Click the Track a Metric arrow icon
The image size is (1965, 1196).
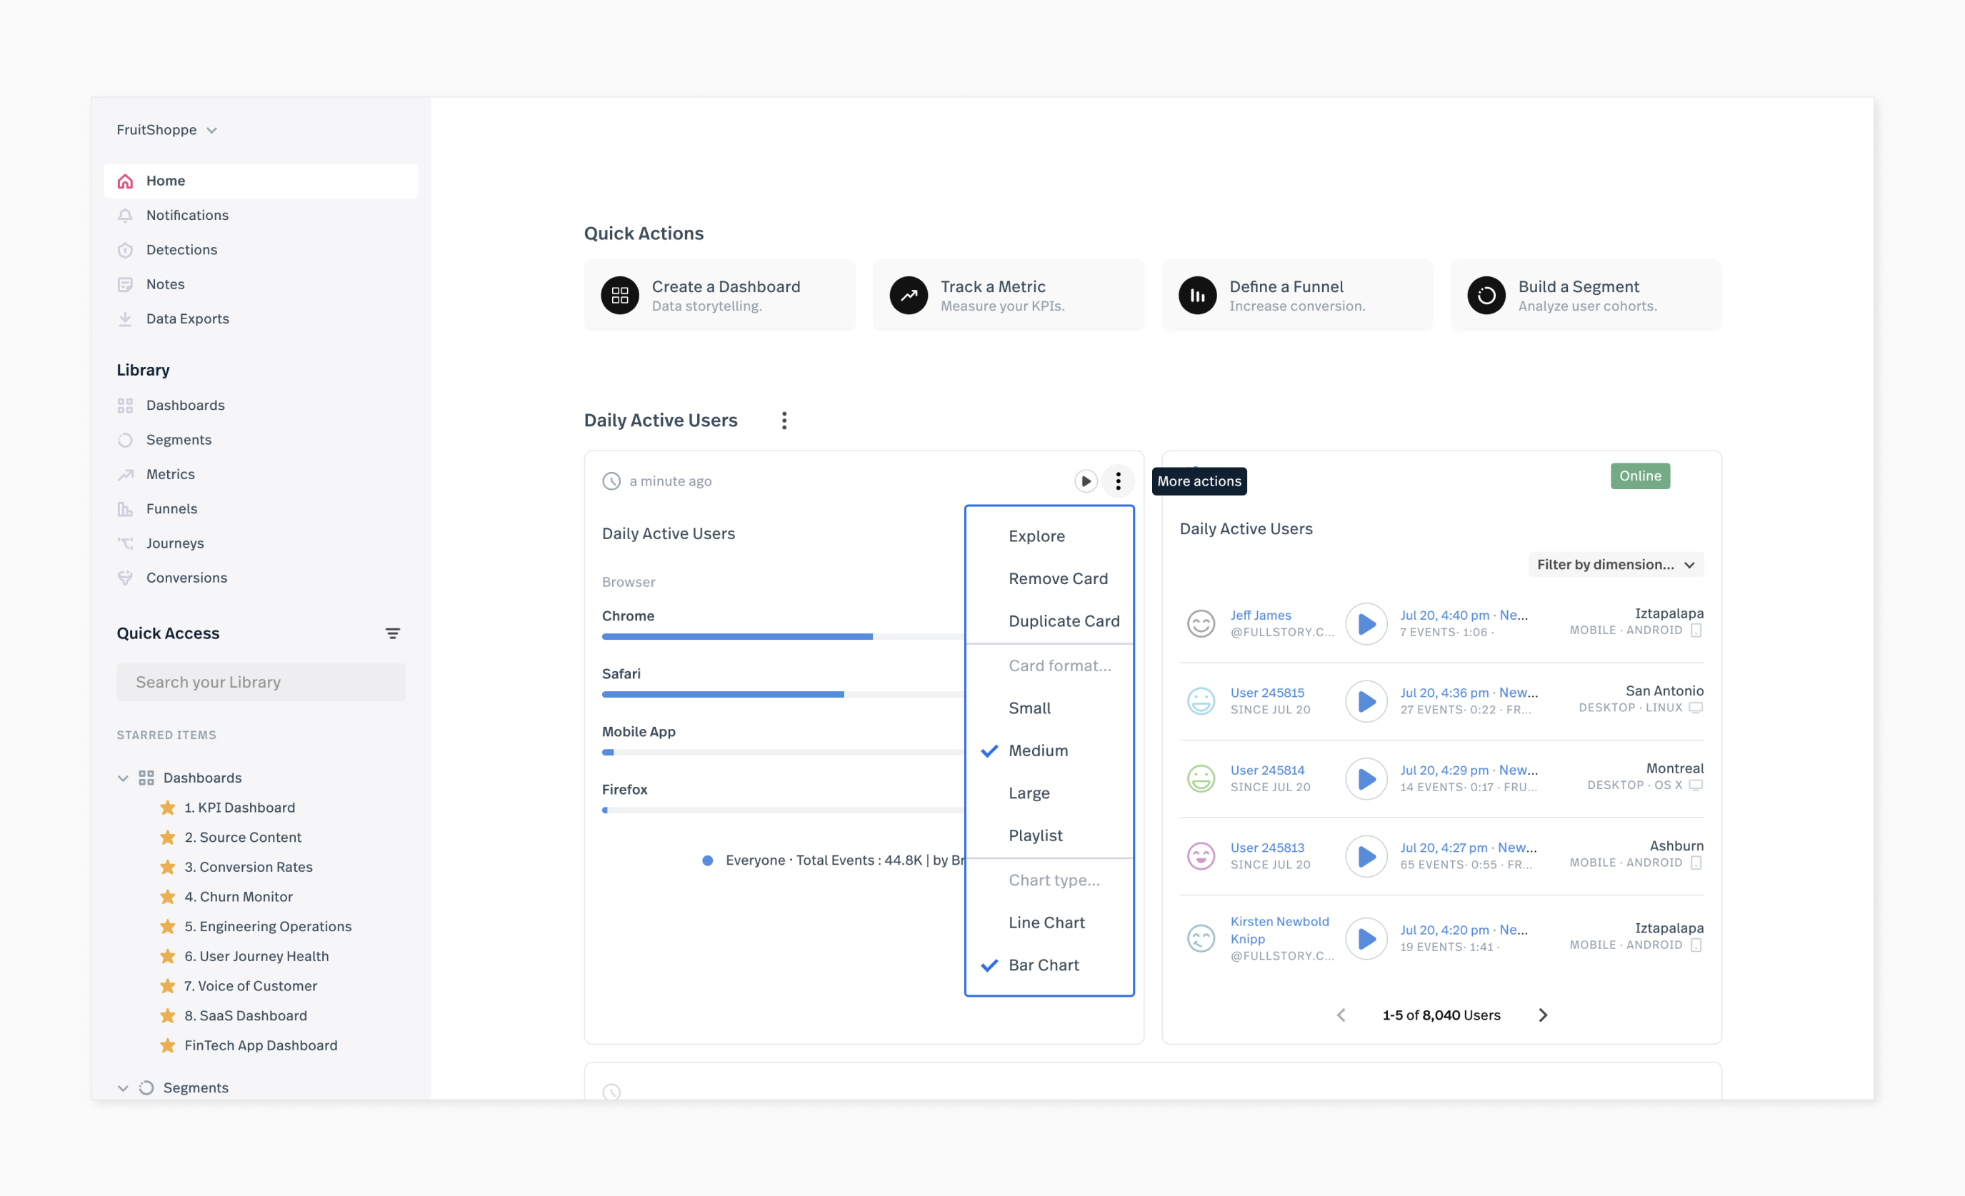coord(909,296)
